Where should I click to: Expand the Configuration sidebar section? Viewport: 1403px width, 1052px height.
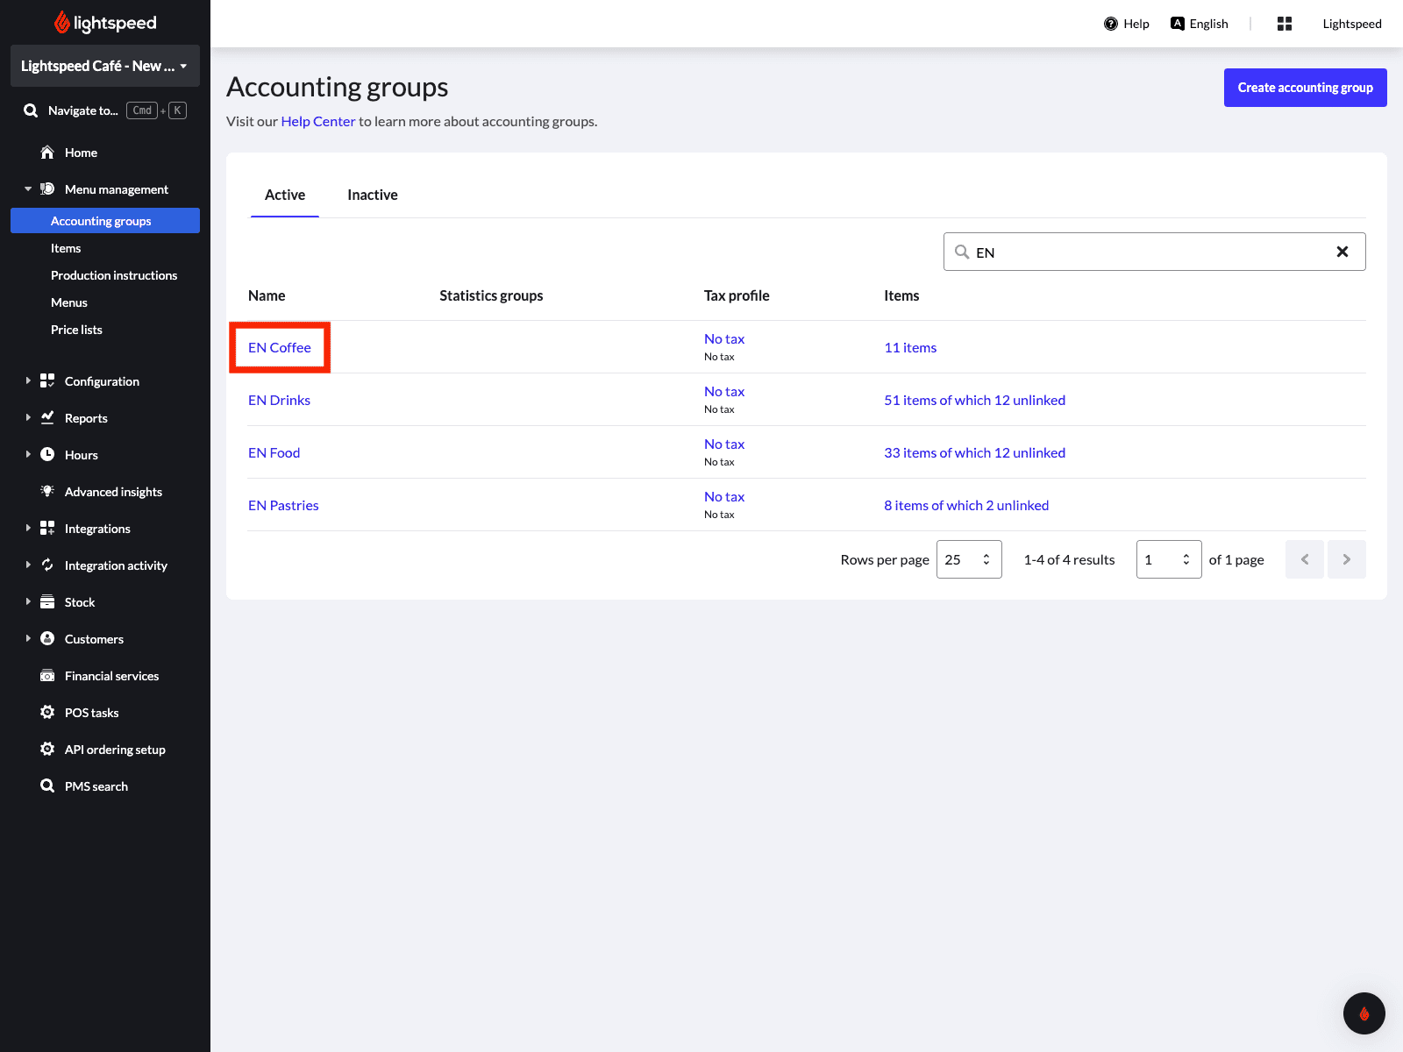click(102, 381)
